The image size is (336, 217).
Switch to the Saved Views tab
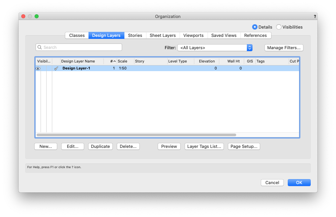click(224, 36)
